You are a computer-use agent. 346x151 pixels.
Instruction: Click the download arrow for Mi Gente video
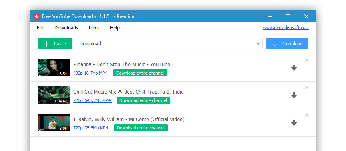pos(294,123)
